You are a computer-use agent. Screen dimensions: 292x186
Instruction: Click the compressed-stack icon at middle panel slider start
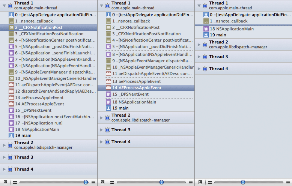(x=112, y=182)
